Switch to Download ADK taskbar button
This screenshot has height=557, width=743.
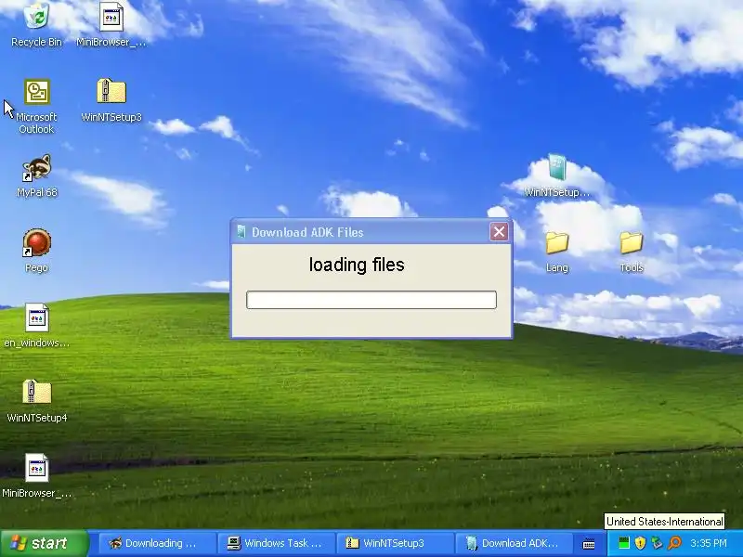[515, 543]
